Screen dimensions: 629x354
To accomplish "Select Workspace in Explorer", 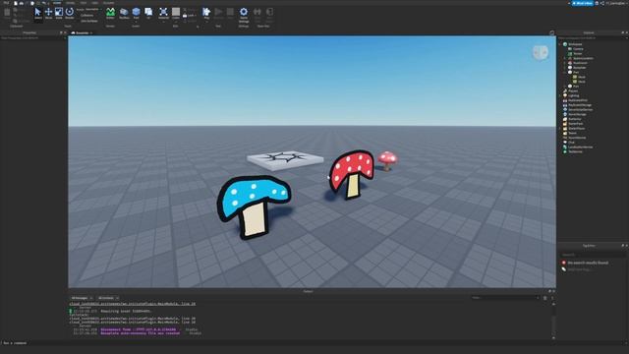I will [x=575, y=44].
